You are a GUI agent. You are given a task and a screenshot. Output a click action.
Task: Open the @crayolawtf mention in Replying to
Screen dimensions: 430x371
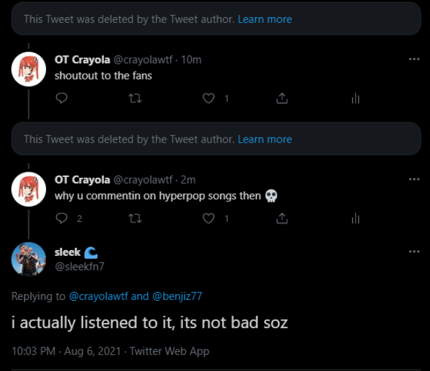[x=99, y=296]
